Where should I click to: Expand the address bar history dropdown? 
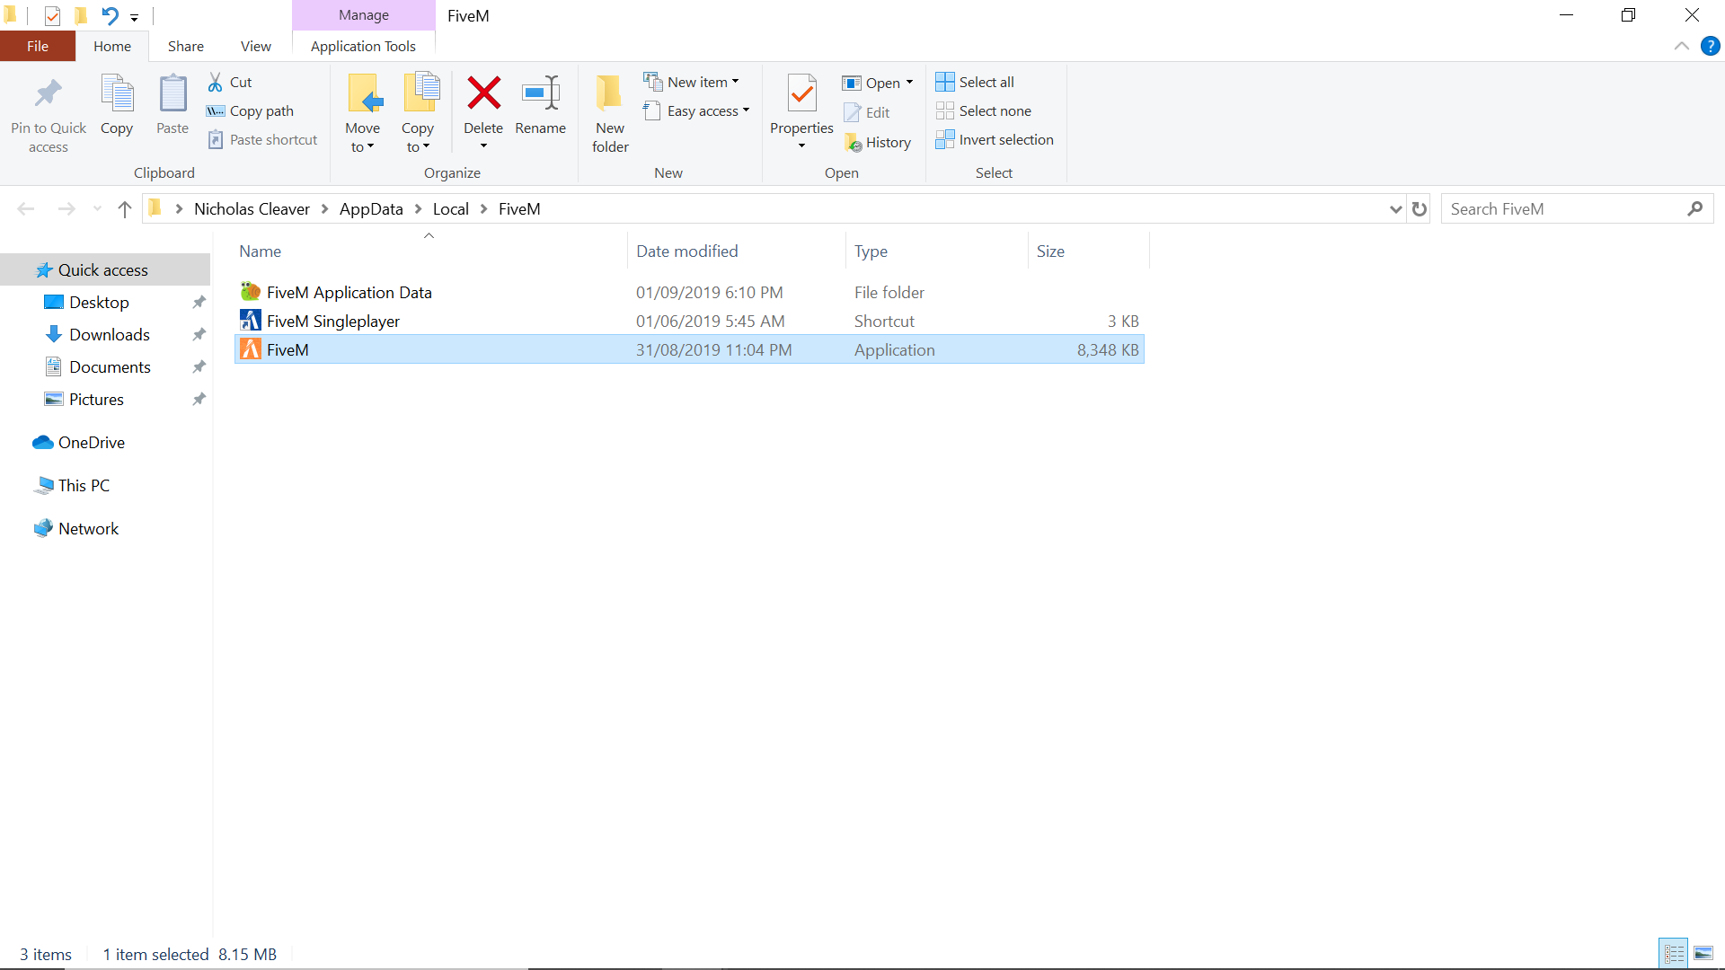[x=1395, y=209]
